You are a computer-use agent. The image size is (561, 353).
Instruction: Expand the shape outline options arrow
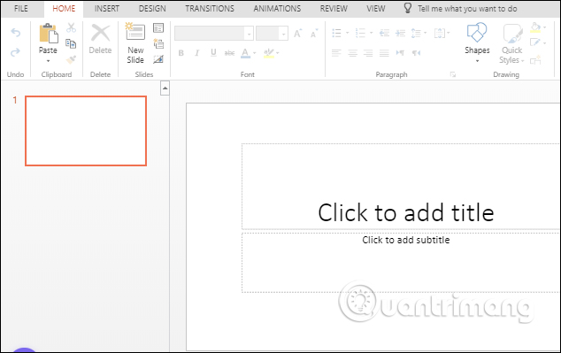(x=544, y=43)
